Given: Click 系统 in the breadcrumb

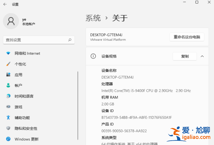Looking at the screenshot, I should (93, 18).
